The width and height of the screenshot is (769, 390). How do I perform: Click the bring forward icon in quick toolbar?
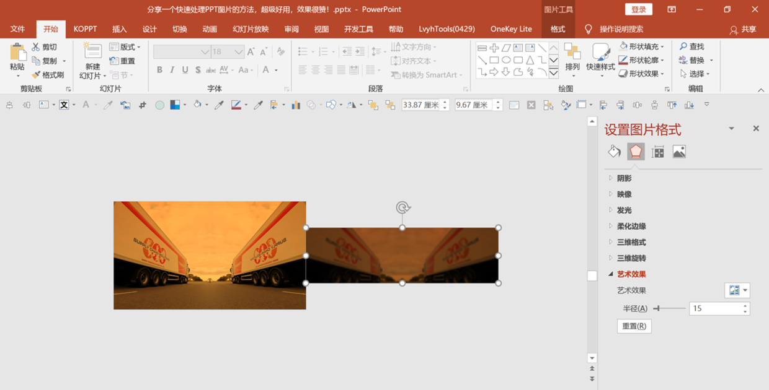373,105
